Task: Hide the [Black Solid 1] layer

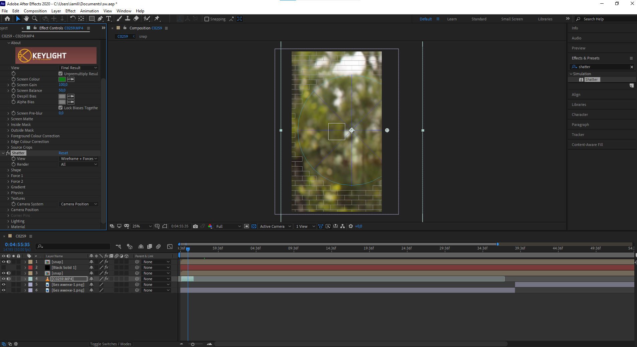Action: pos(3,267)
